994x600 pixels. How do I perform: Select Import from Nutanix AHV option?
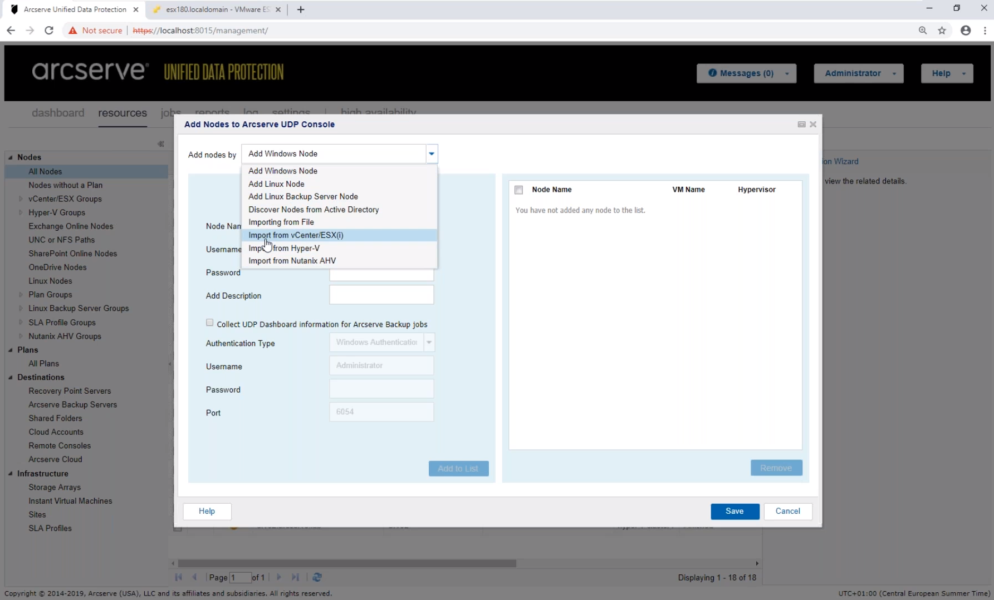tap(339, 261)
